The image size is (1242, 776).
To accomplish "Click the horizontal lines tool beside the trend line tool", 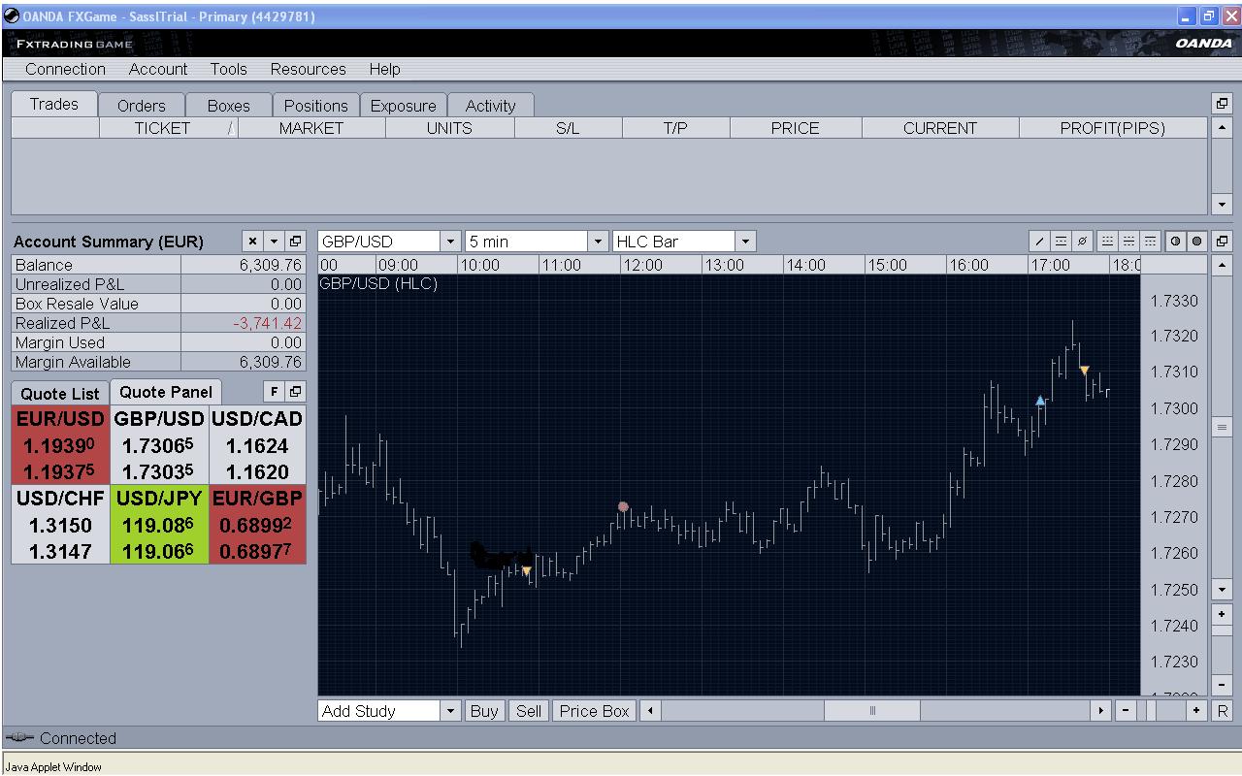I will point(1061,242).
